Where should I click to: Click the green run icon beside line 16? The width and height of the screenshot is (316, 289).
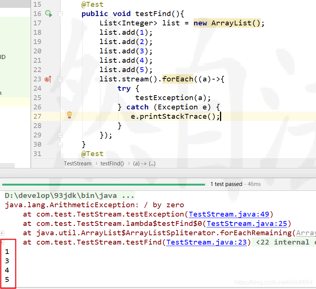48,13
